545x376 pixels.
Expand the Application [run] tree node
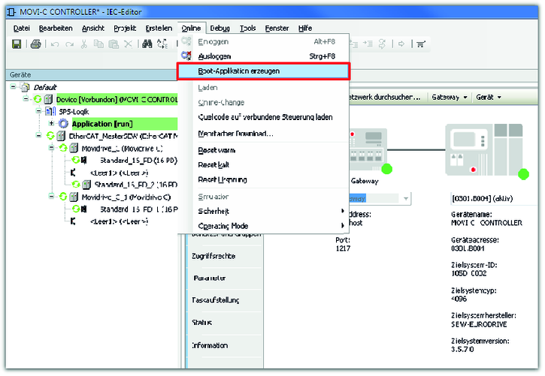point(51,124)
